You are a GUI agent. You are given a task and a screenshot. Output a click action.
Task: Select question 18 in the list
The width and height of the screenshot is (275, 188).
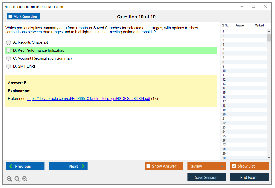[244, 106]
